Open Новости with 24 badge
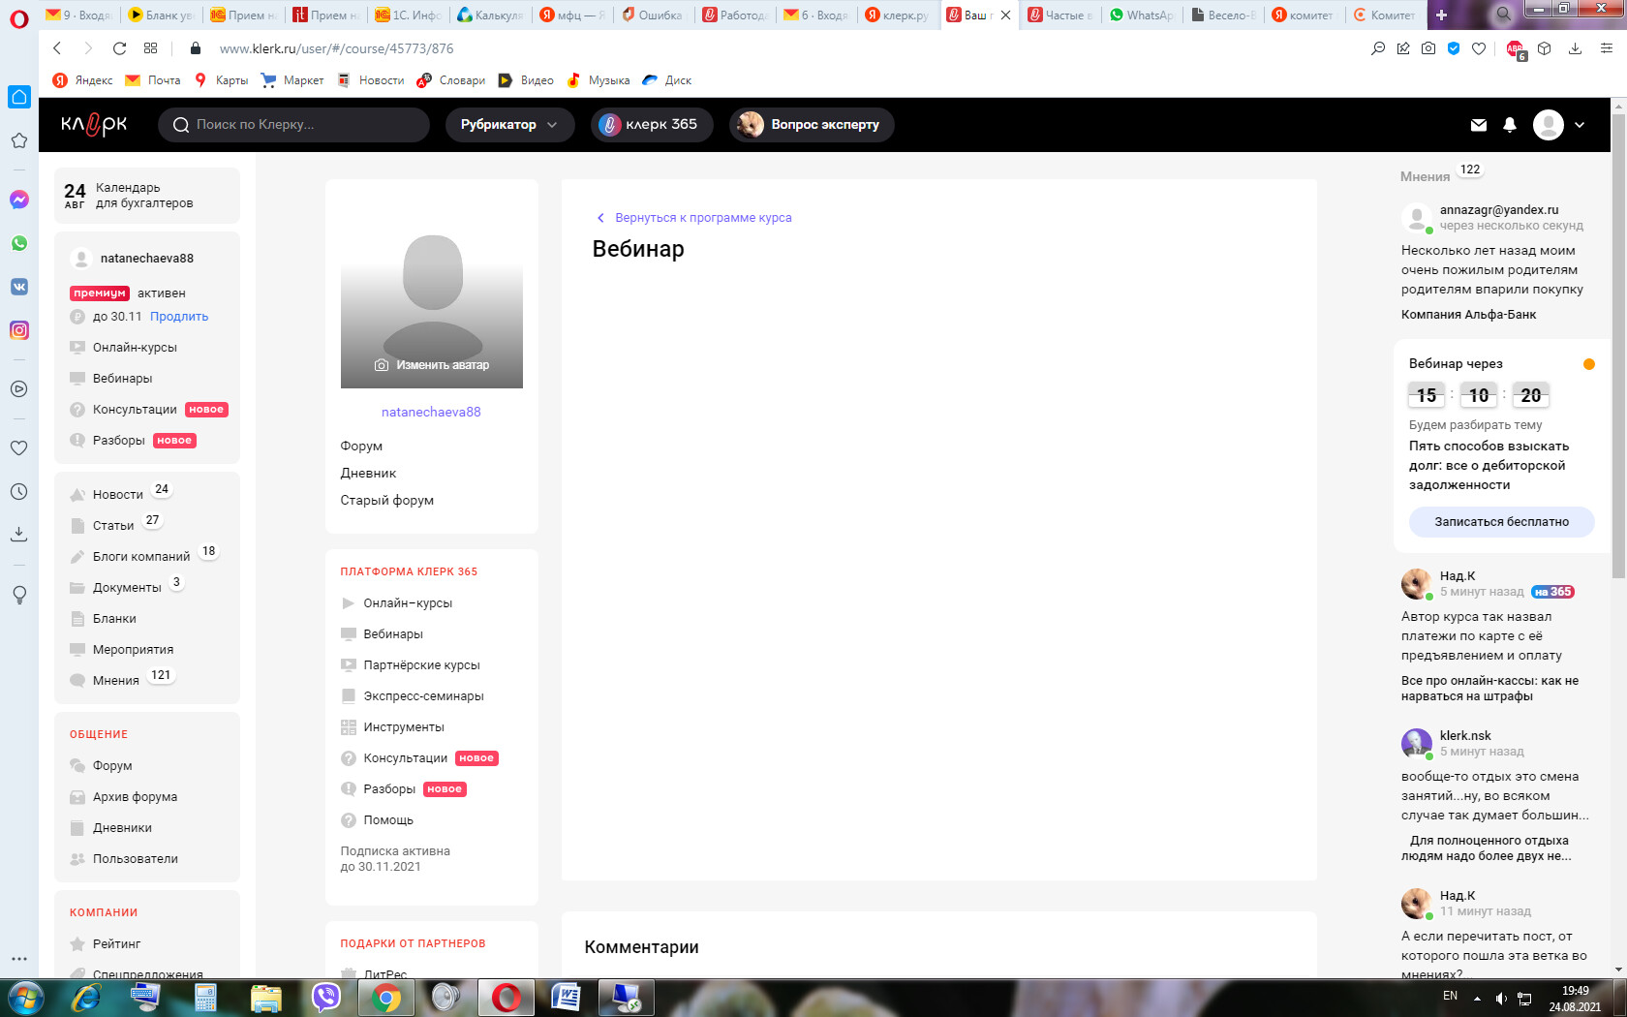 (118, 495)
